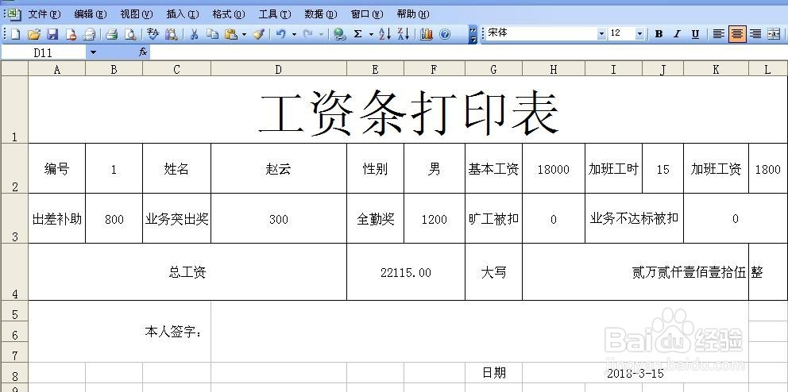Select the Format Painter brush
The width and height of the screenshot is (788, 392).
pyautogui.click(x=258, y=34)
